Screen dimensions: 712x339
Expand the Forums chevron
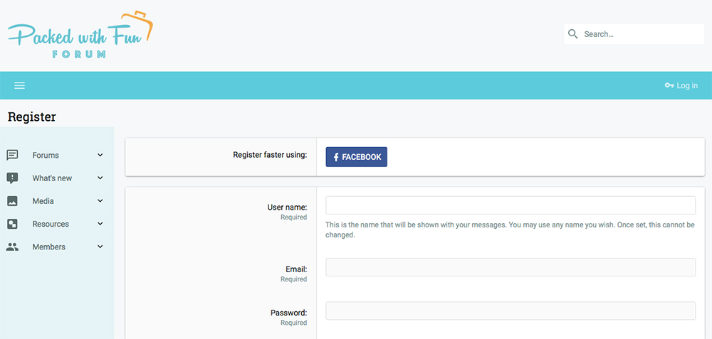pos(100,155)
